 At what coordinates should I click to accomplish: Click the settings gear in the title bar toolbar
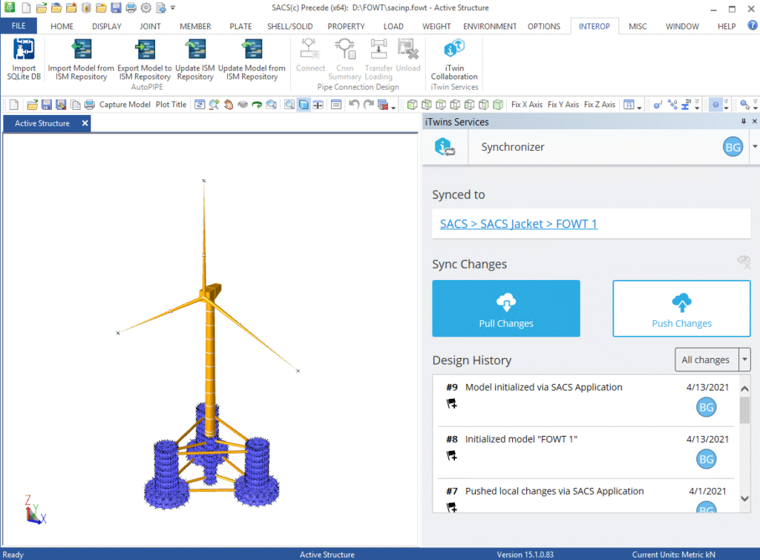point(146,8)
